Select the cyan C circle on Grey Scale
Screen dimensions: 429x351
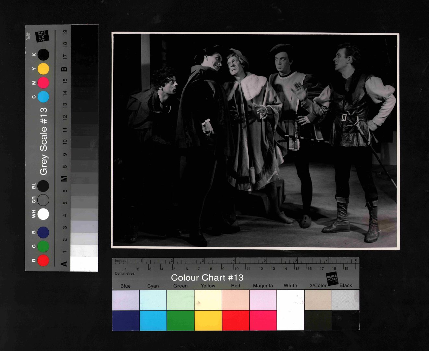click(43, 97)
